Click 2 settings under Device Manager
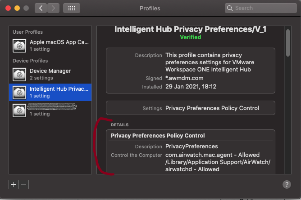301x200 pixels. [x=41, y=78]
